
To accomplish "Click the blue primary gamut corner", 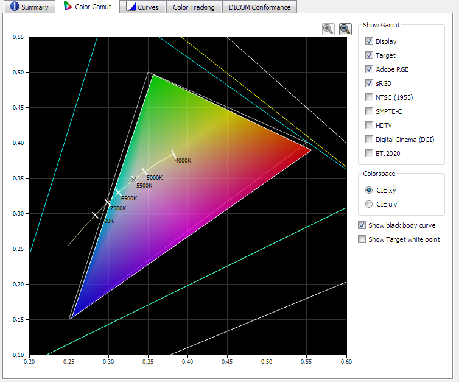I will 72,317.
